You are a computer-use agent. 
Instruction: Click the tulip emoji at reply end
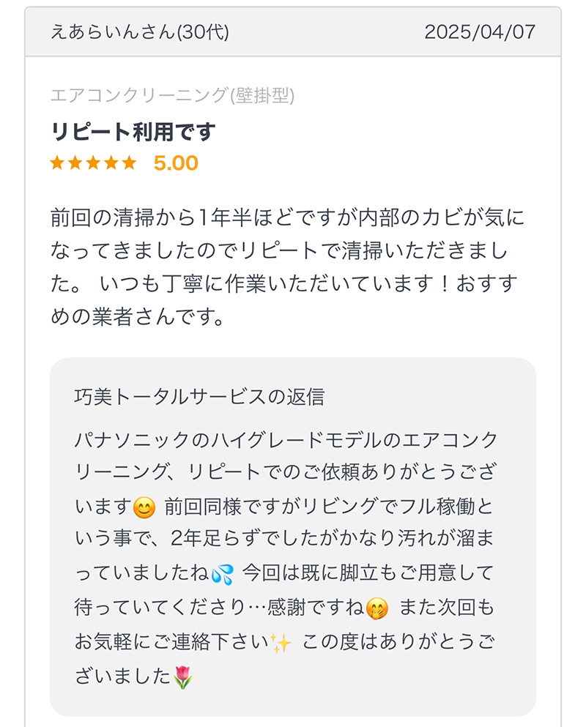[x=182, y=677]
